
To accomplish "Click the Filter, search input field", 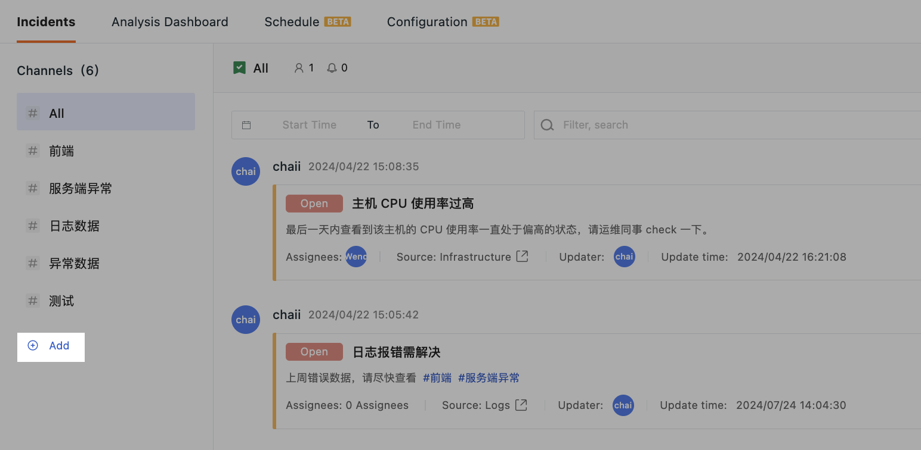I will [716, 125].
